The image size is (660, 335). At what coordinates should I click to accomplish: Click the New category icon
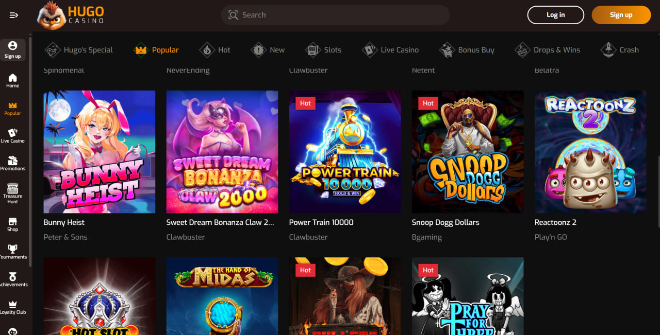point(258,50)
